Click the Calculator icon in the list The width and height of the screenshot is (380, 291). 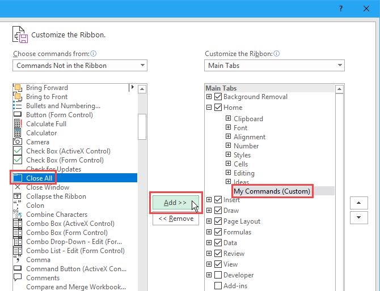click(16, 133)
